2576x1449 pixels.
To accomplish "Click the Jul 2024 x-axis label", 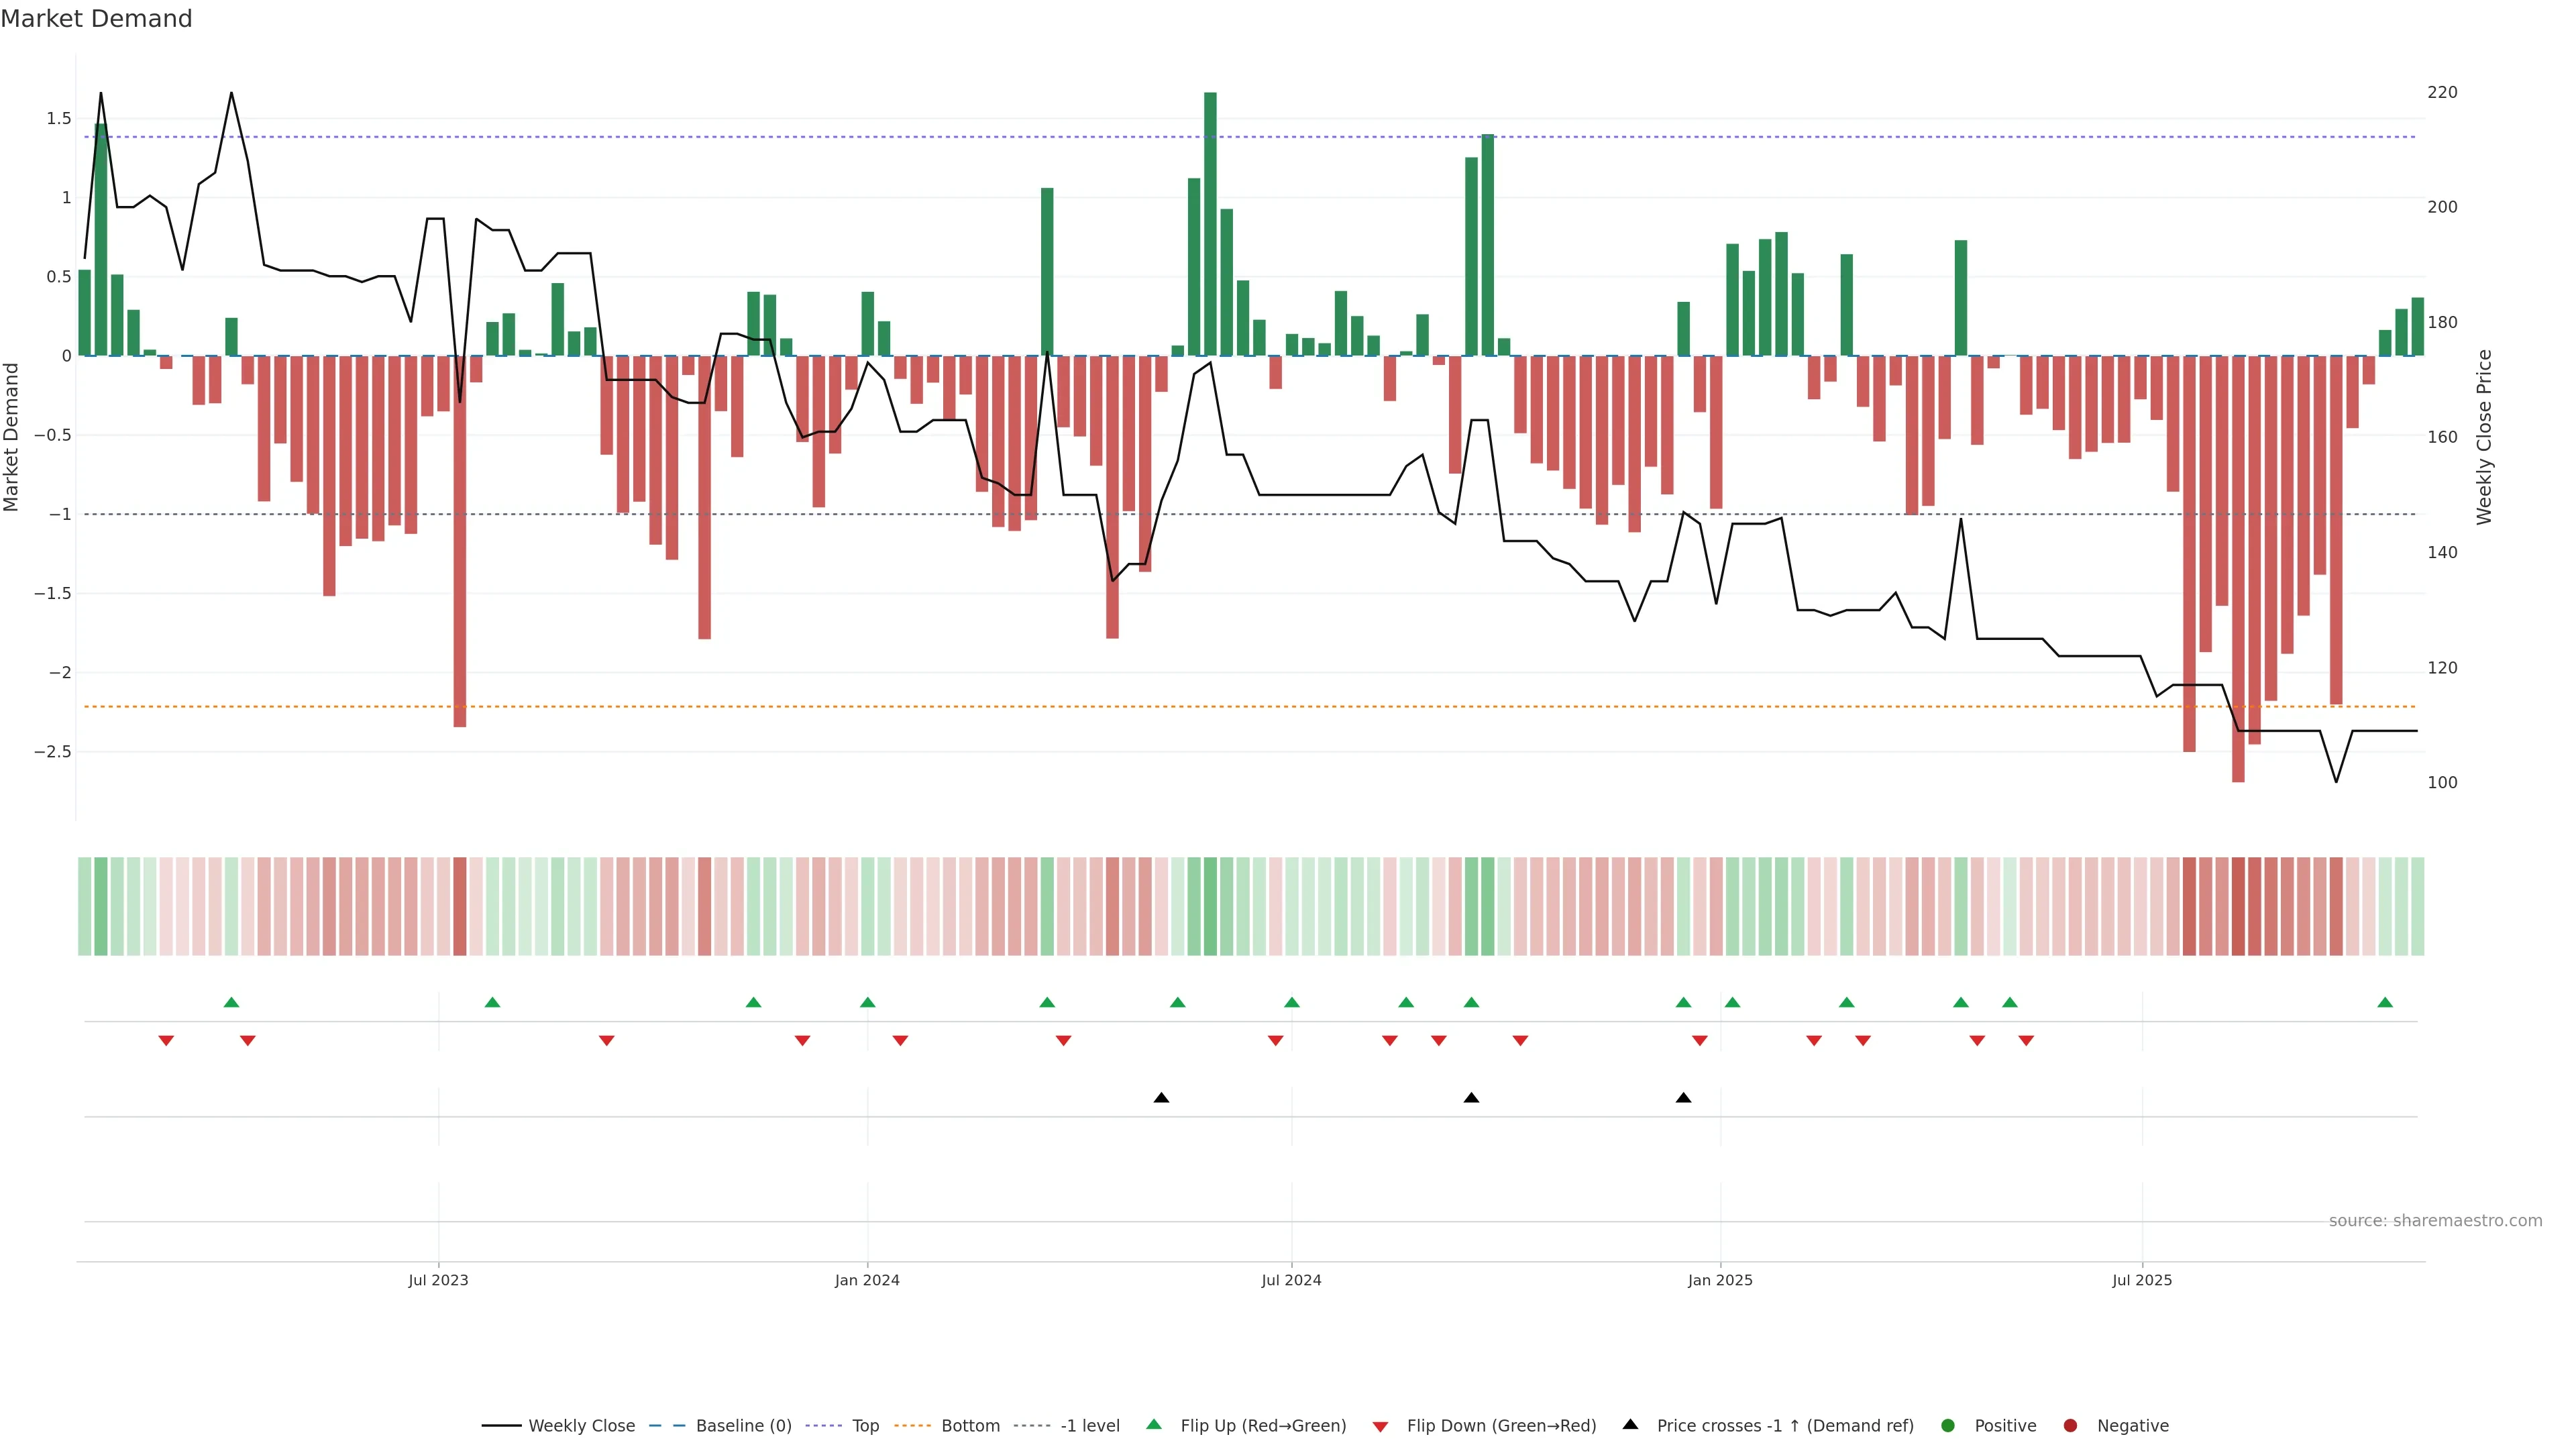I will [x=1291, y=1280].
